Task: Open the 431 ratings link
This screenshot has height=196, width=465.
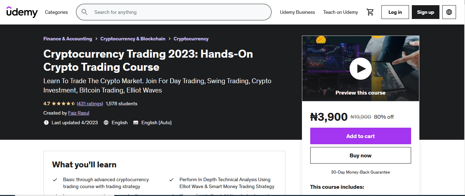Action: [90, 104]
